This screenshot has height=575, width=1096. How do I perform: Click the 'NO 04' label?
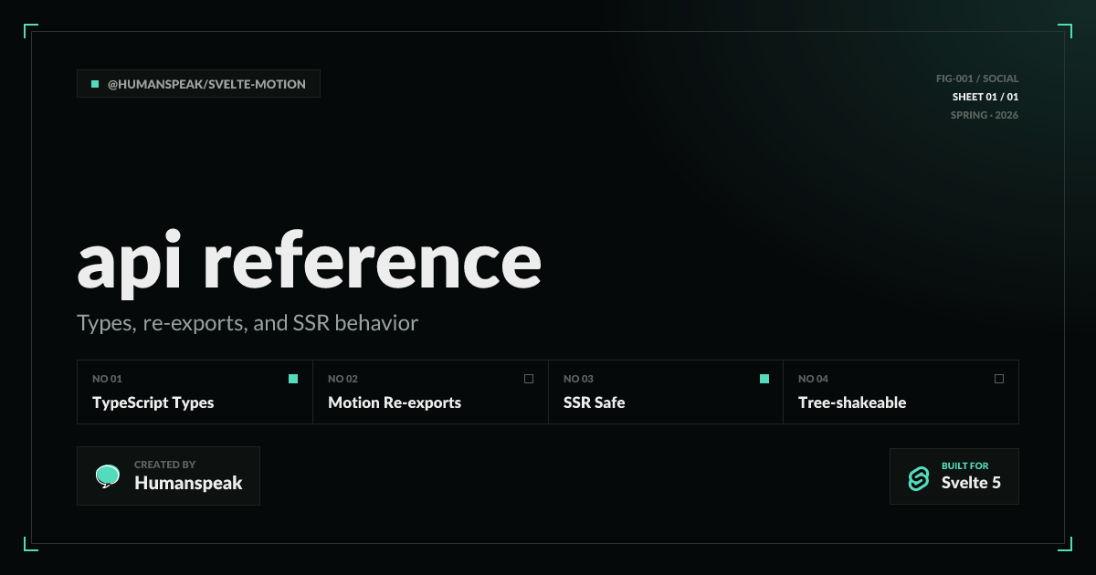(813, 379)
